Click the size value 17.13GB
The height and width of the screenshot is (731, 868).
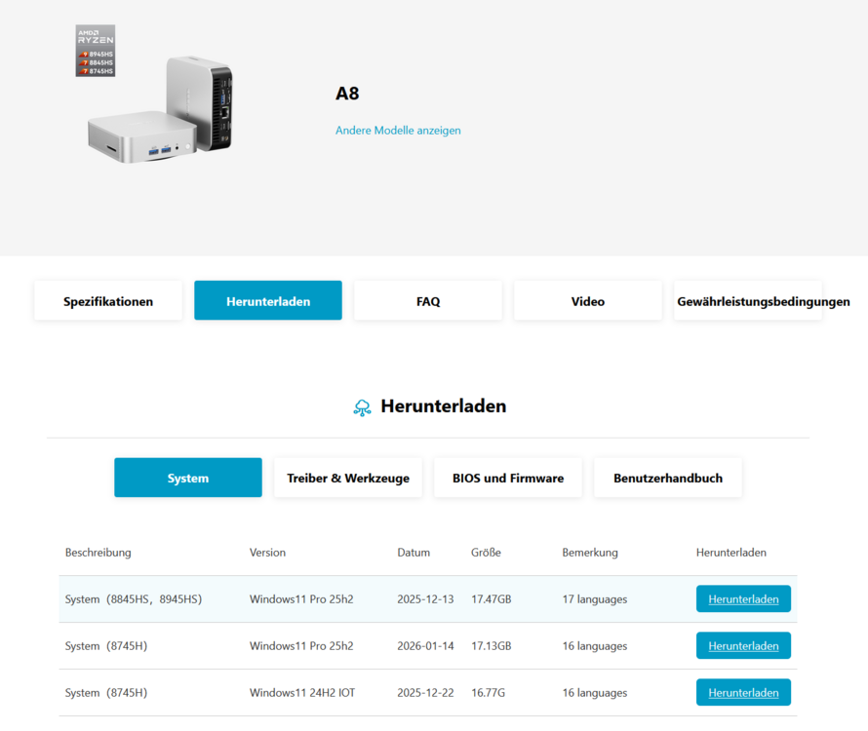[x=491, y=646]
